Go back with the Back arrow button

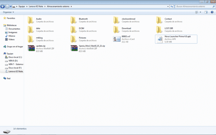pos(3,6)
